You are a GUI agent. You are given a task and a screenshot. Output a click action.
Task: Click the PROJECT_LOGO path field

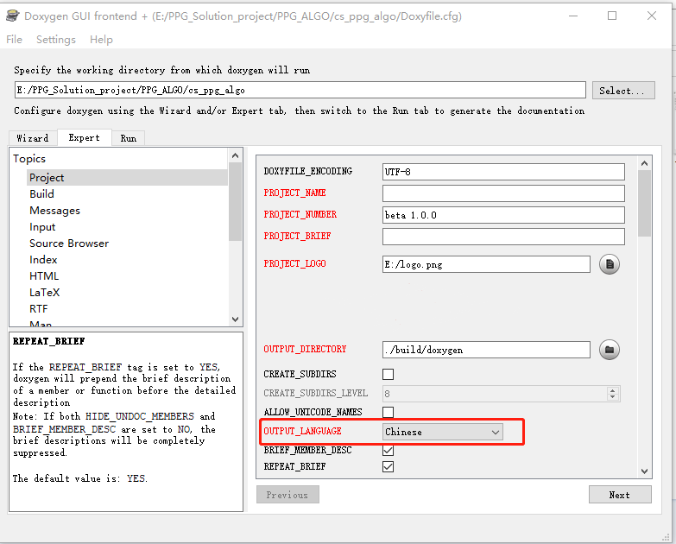click(x=486, y=264)
